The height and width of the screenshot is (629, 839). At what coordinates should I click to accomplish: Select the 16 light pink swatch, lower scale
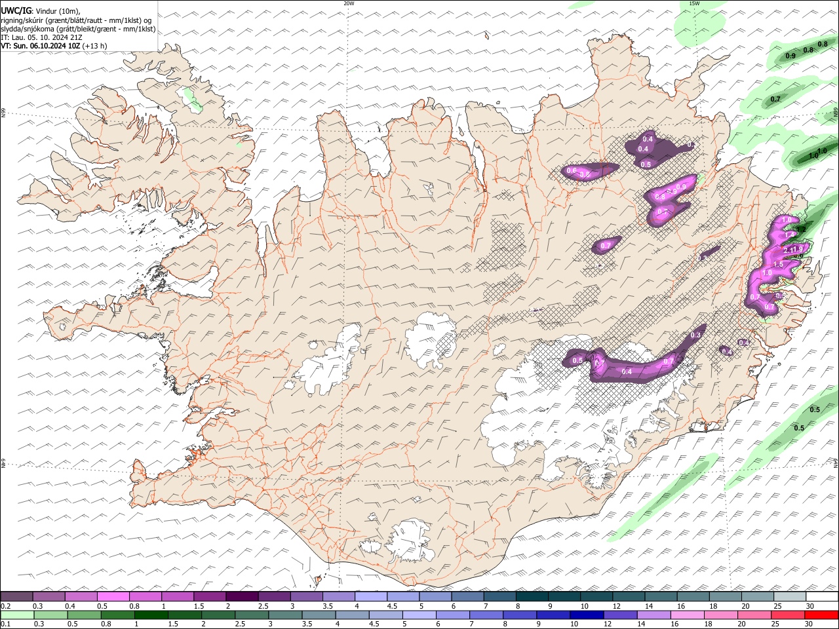687,615
